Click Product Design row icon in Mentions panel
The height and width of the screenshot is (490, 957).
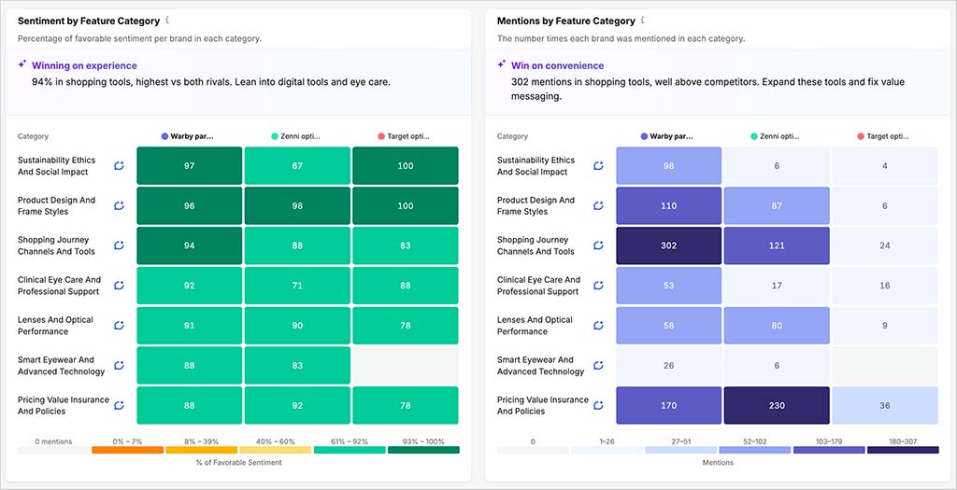click(x=599, y=206)
